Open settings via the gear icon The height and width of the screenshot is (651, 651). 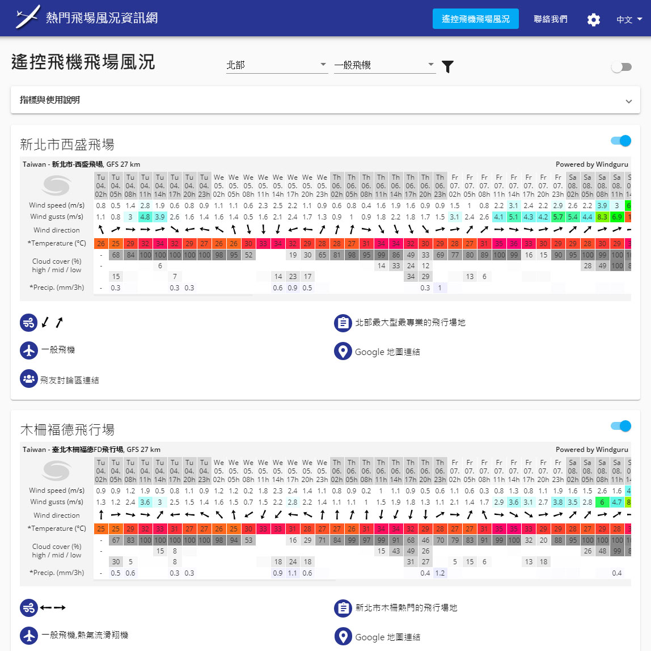(x=593, y=20)
